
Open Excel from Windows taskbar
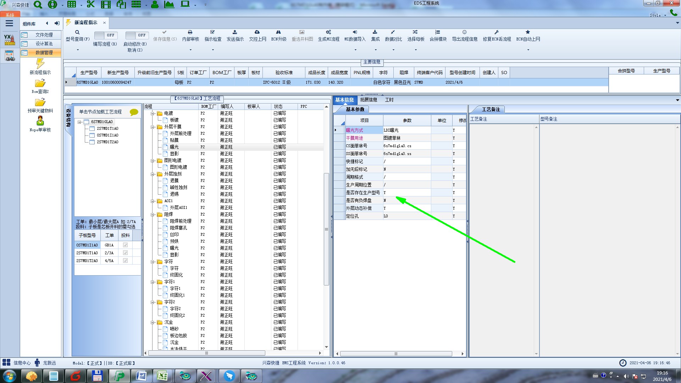[162, 376]
